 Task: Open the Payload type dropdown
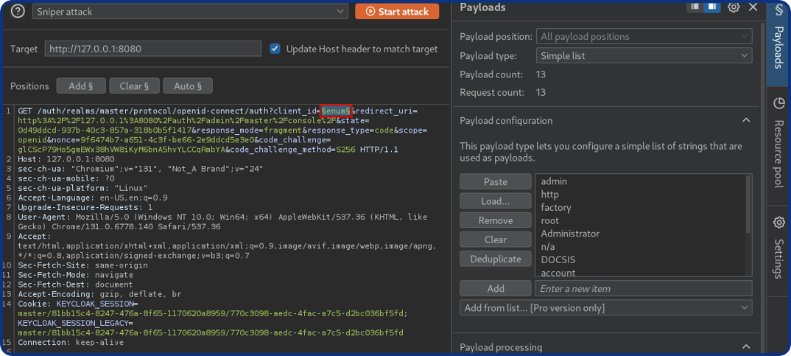[643, 55]
